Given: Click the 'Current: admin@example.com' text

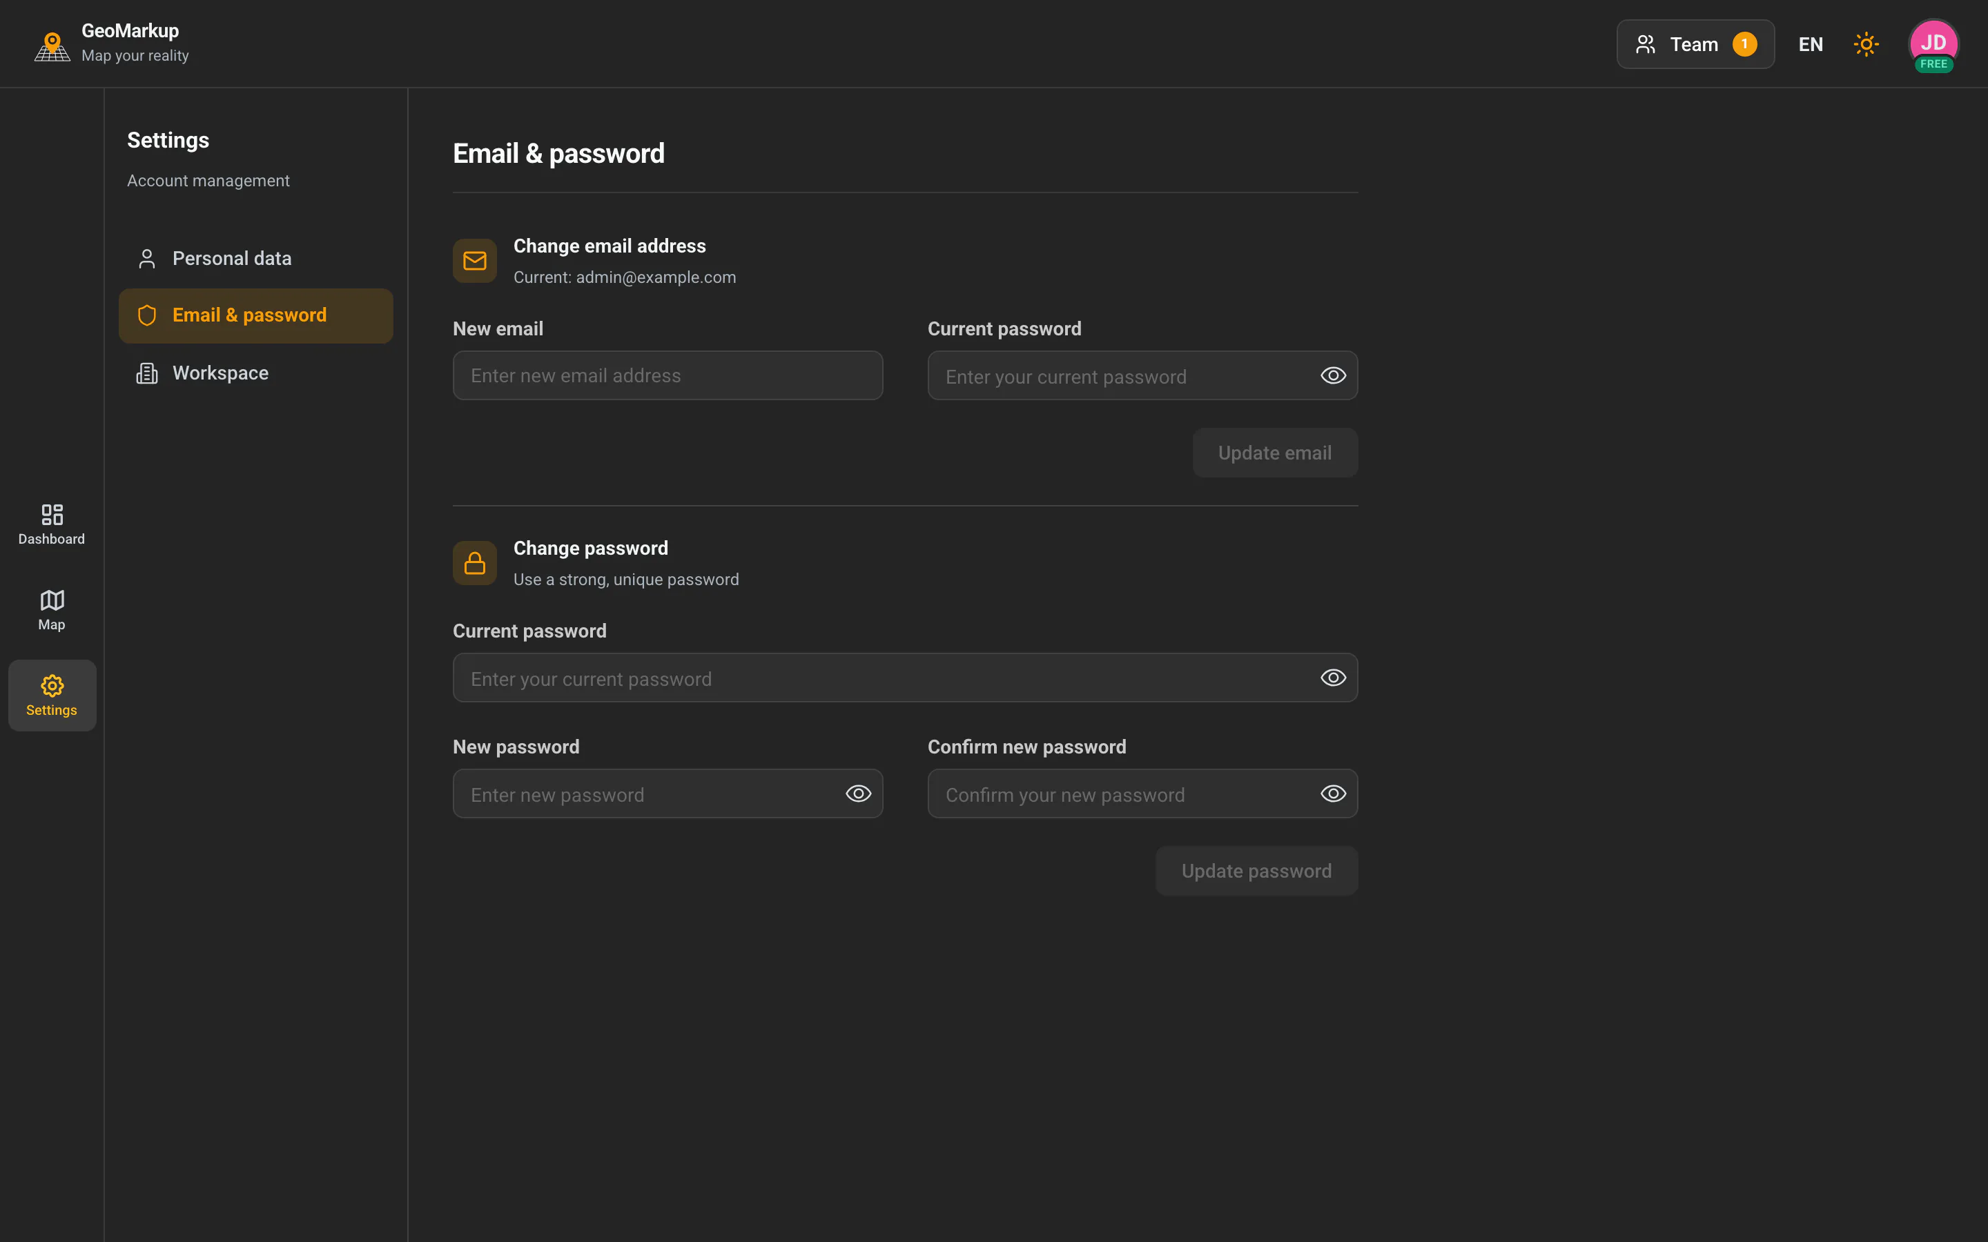Looking at the screenshot, I should click(x=624, y=277).
